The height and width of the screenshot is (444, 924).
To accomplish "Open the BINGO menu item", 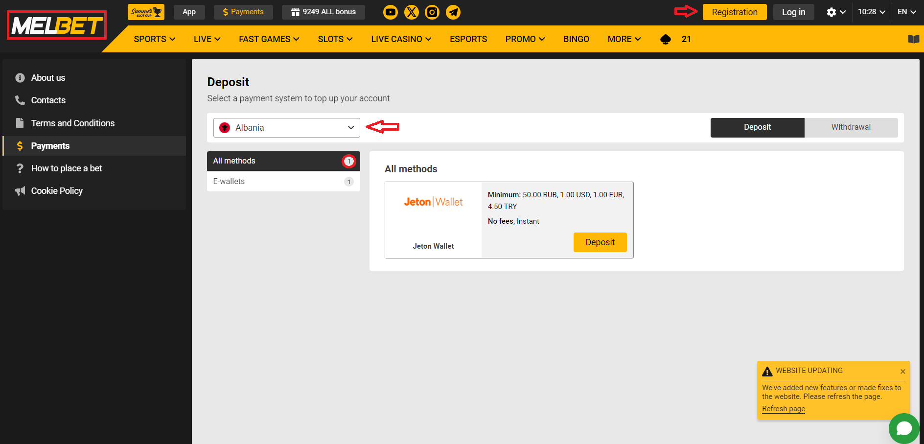I will pyautogui.click(x=576, y=39).
